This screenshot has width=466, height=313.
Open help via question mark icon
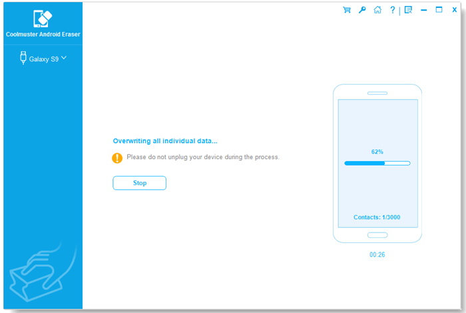pyautogui.click(x=393, y=10)
